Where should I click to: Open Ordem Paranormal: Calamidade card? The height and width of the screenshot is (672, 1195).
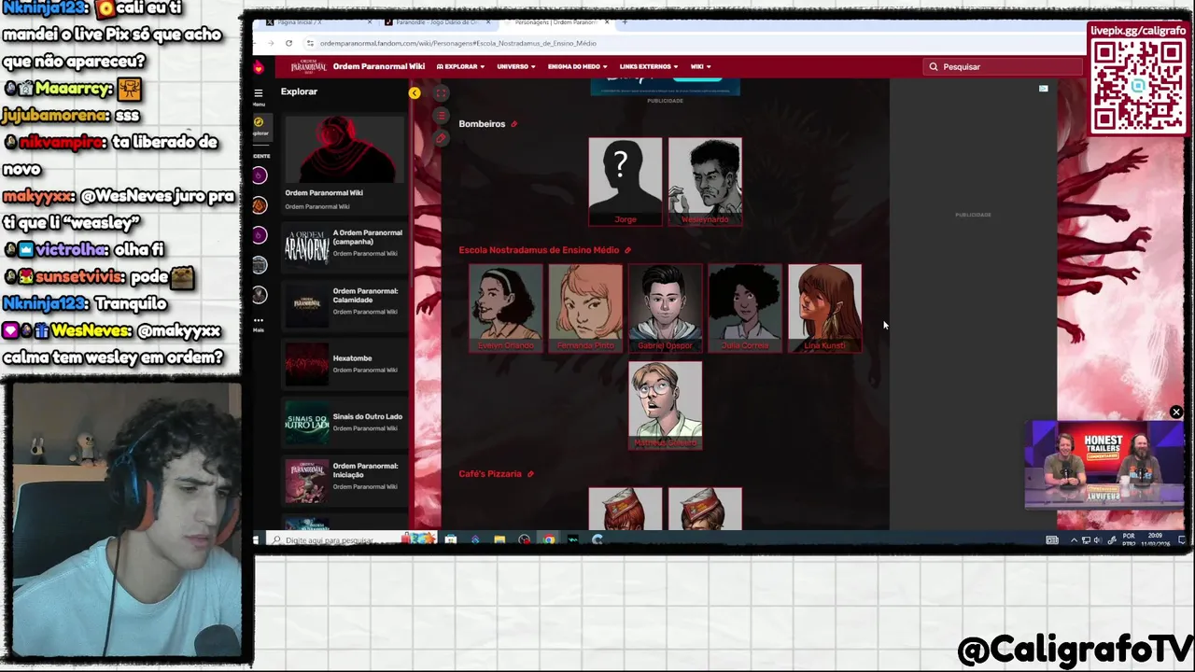tap(344, 304)
